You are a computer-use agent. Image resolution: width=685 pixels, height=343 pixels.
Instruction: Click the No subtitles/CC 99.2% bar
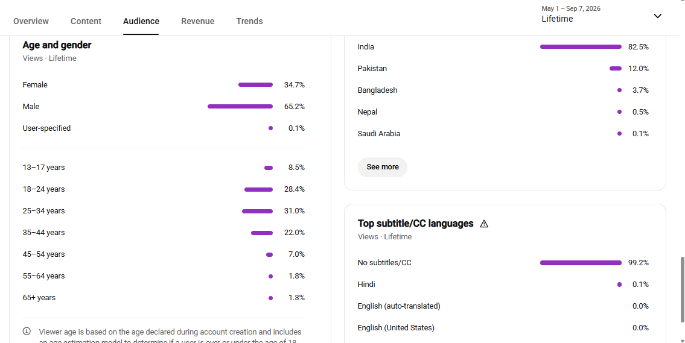[581, 263]
